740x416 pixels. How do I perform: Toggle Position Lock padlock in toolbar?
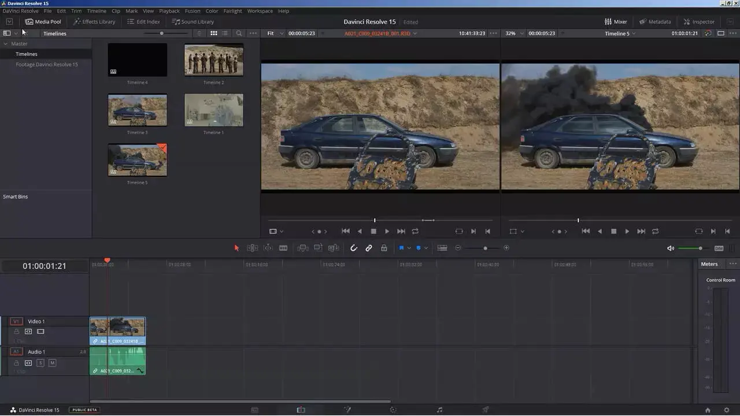[x=384, y=248]
